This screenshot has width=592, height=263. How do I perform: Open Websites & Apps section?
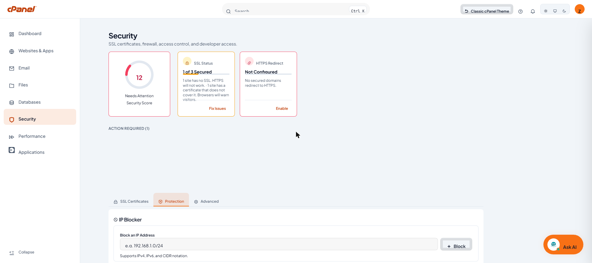click(40, 51)
